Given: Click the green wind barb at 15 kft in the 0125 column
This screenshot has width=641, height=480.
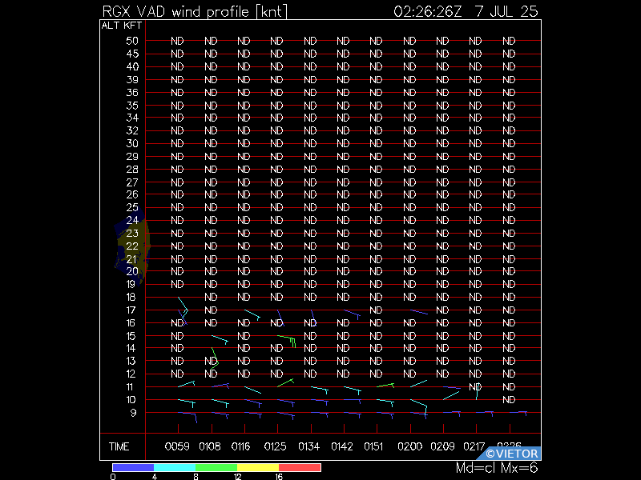Looking at the screenshot, I should [287, 342].
